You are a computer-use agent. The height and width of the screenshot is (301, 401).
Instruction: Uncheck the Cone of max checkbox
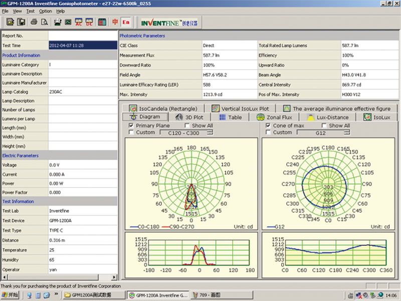(x=268, y=125)
